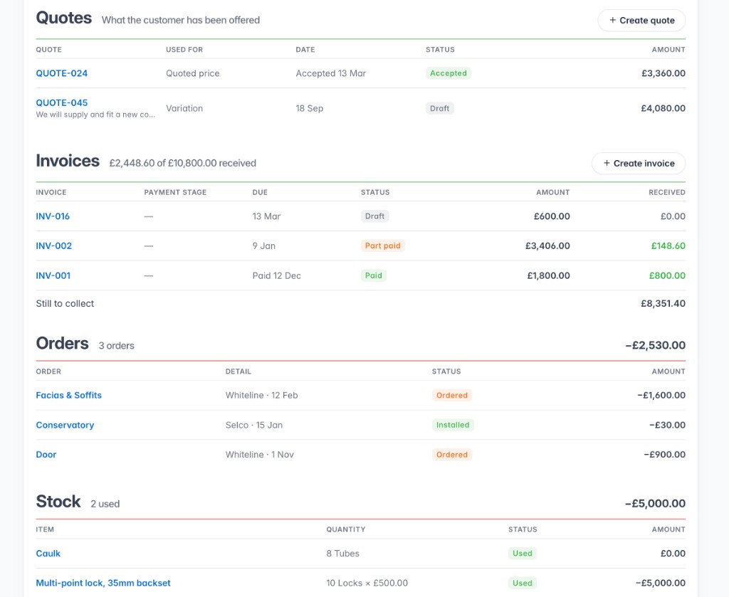Open the Door order
The image size is (729, 597).
click(46, 455)
